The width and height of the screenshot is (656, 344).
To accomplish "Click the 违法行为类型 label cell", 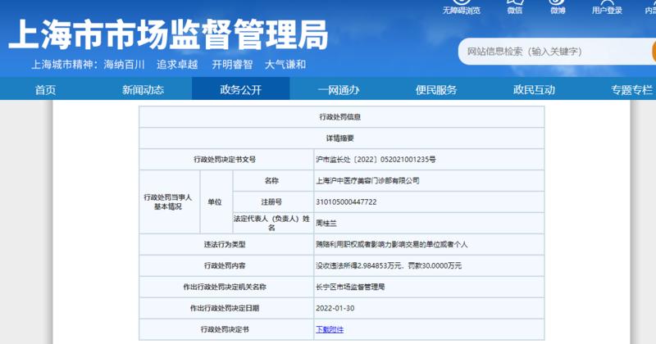I will (x=226, y=244).
